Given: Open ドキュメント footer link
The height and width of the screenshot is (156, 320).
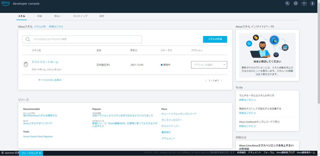Looking at the screenshot, I should pyautogui.click(x=254, y=153).
